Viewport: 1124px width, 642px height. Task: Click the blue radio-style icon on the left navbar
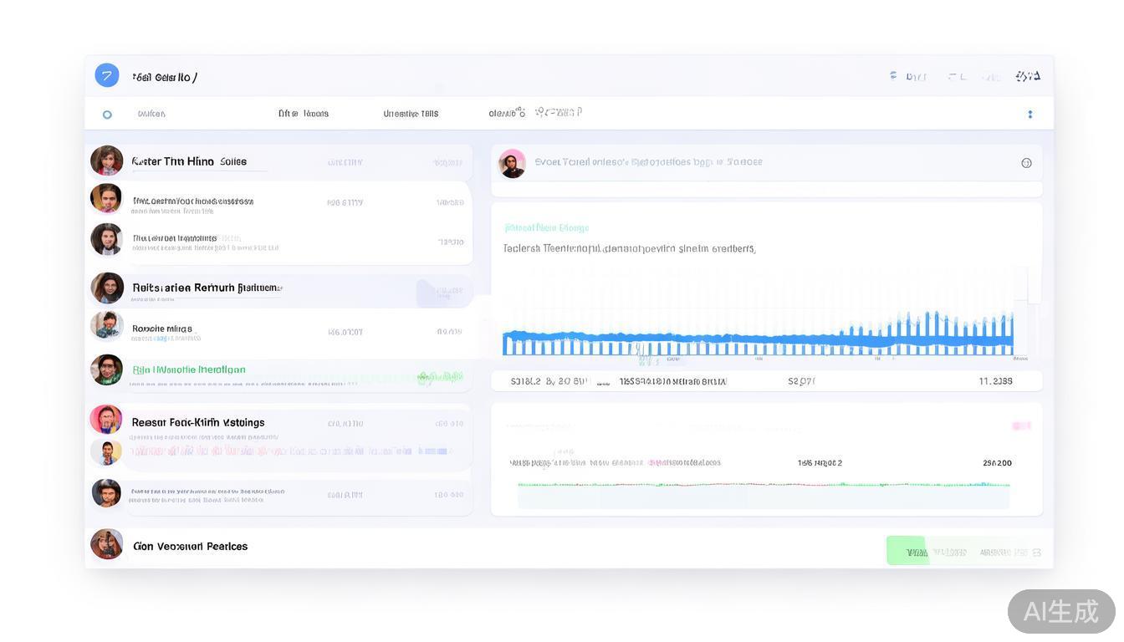coord(107,114)
